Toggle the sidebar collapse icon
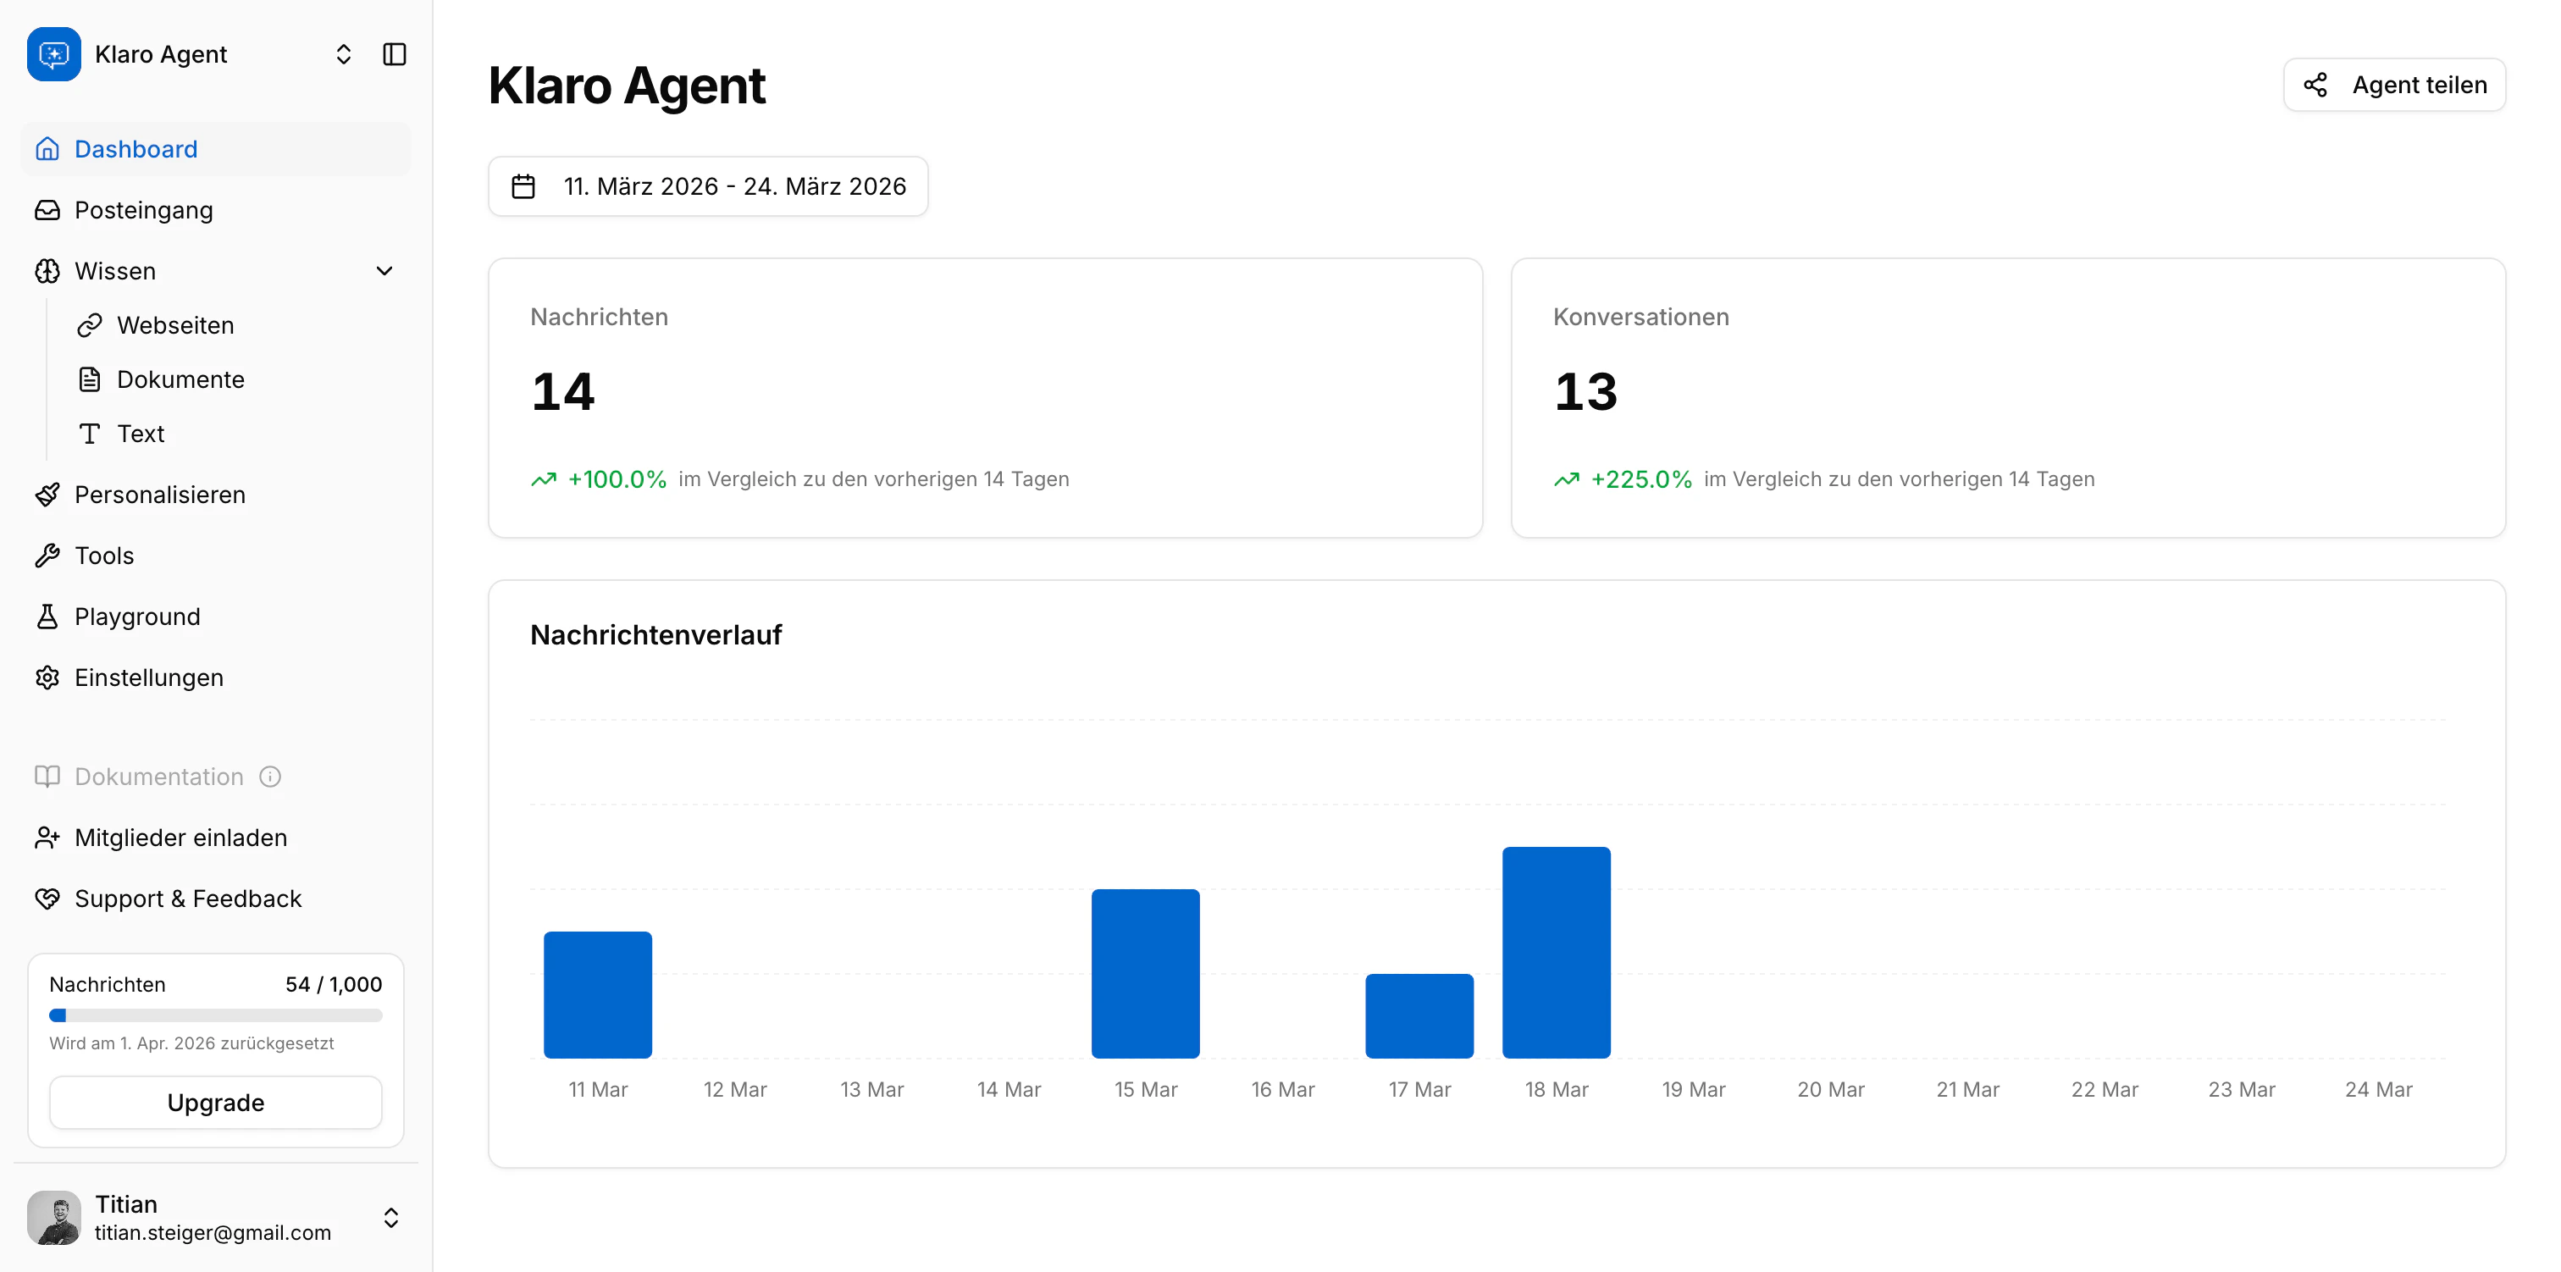Viewport: 2561px width, 1272px height. click(x=395, y=53)
